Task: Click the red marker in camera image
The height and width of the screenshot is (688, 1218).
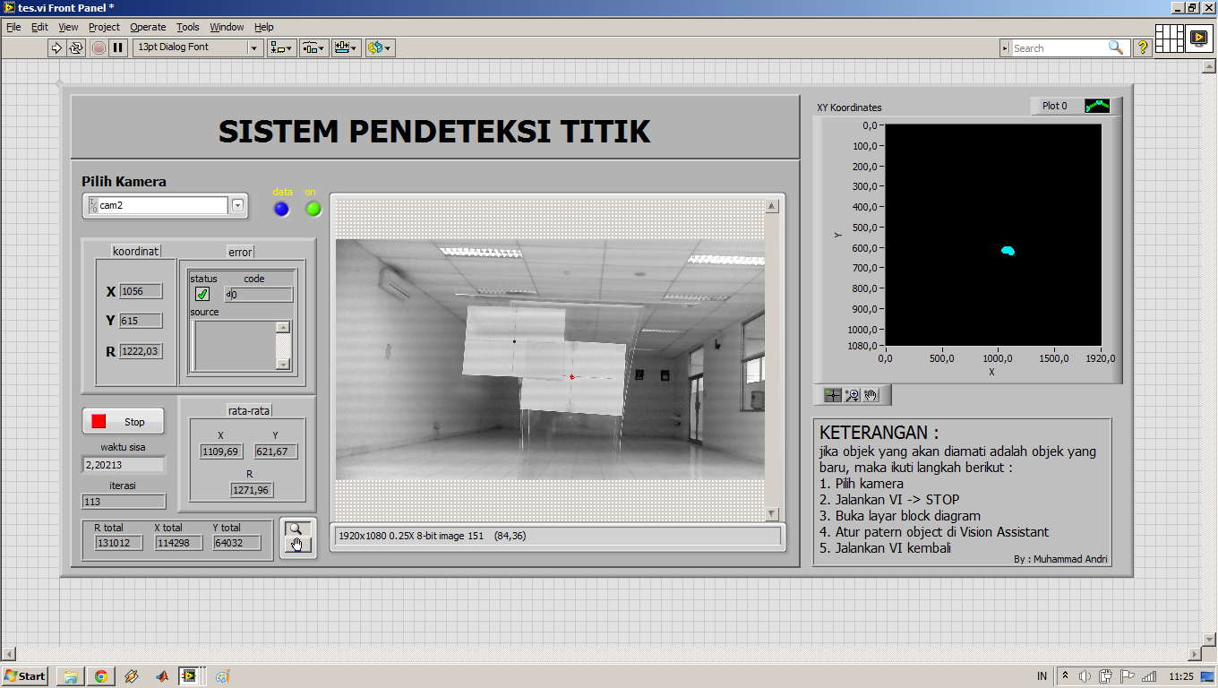Action: (x=571, y=377)
